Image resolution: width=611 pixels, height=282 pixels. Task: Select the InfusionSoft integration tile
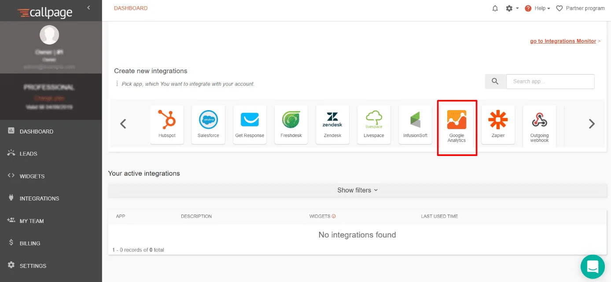pos(415,124)
